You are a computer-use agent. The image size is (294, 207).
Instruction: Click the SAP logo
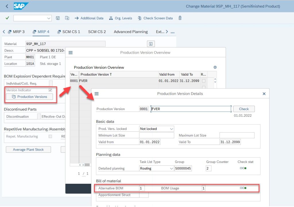21,6
